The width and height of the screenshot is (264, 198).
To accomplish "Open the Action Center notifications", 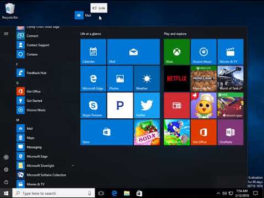I will click(255, 193).
